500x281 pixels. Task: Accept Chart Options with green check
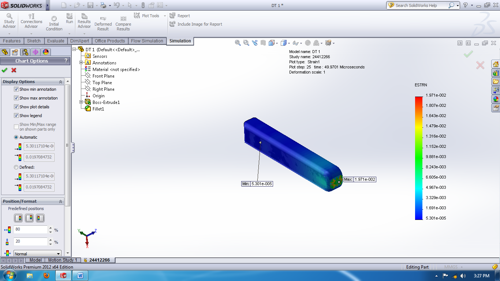[x=4, y=70]
